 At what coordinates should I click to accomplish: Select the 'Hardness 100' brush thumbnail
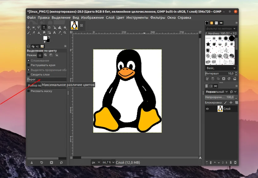point(232,39)
